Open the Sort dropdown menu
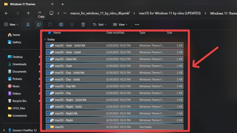Viewport: 237px width, 133px height. [100, 25]
